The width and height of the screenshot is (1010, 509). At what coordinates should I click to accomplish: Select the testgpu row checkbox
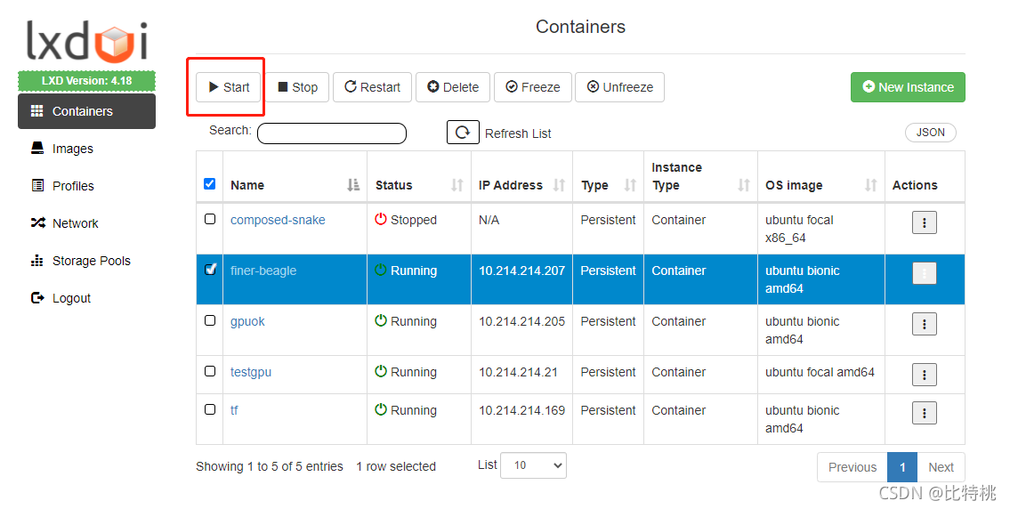click(210, 371)
